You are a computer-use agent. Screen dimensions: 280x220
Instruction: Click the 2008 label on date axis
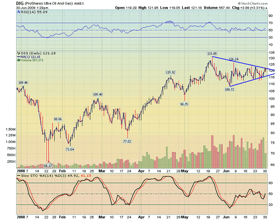21,171
